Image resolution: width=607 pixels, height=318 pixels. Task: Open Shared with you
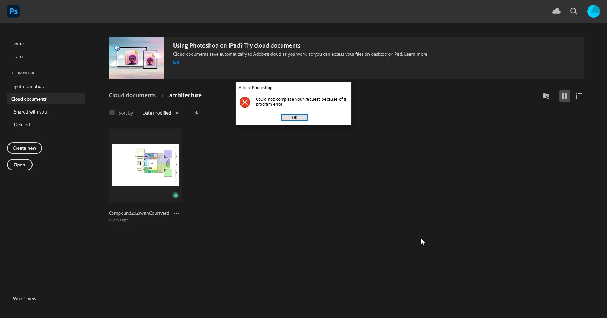click(x=30, y=112)
